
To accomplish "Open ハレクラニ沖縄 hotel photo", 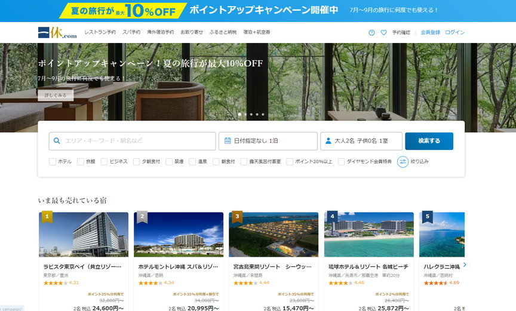I will [442, 235].
